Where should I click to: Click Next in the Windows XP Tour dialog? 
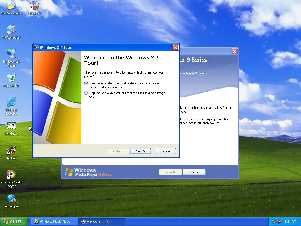[140, 151]
